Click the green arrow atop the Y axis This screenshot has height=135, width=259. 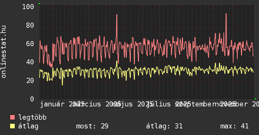(39, 3)
